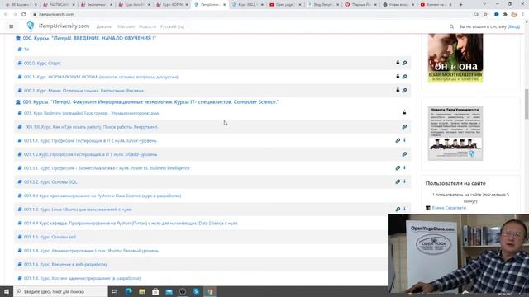The width and height of the screenshot is (529, 297).
Task: Click iTempUniversity.com site title
Action: click(x=64, y=26)
